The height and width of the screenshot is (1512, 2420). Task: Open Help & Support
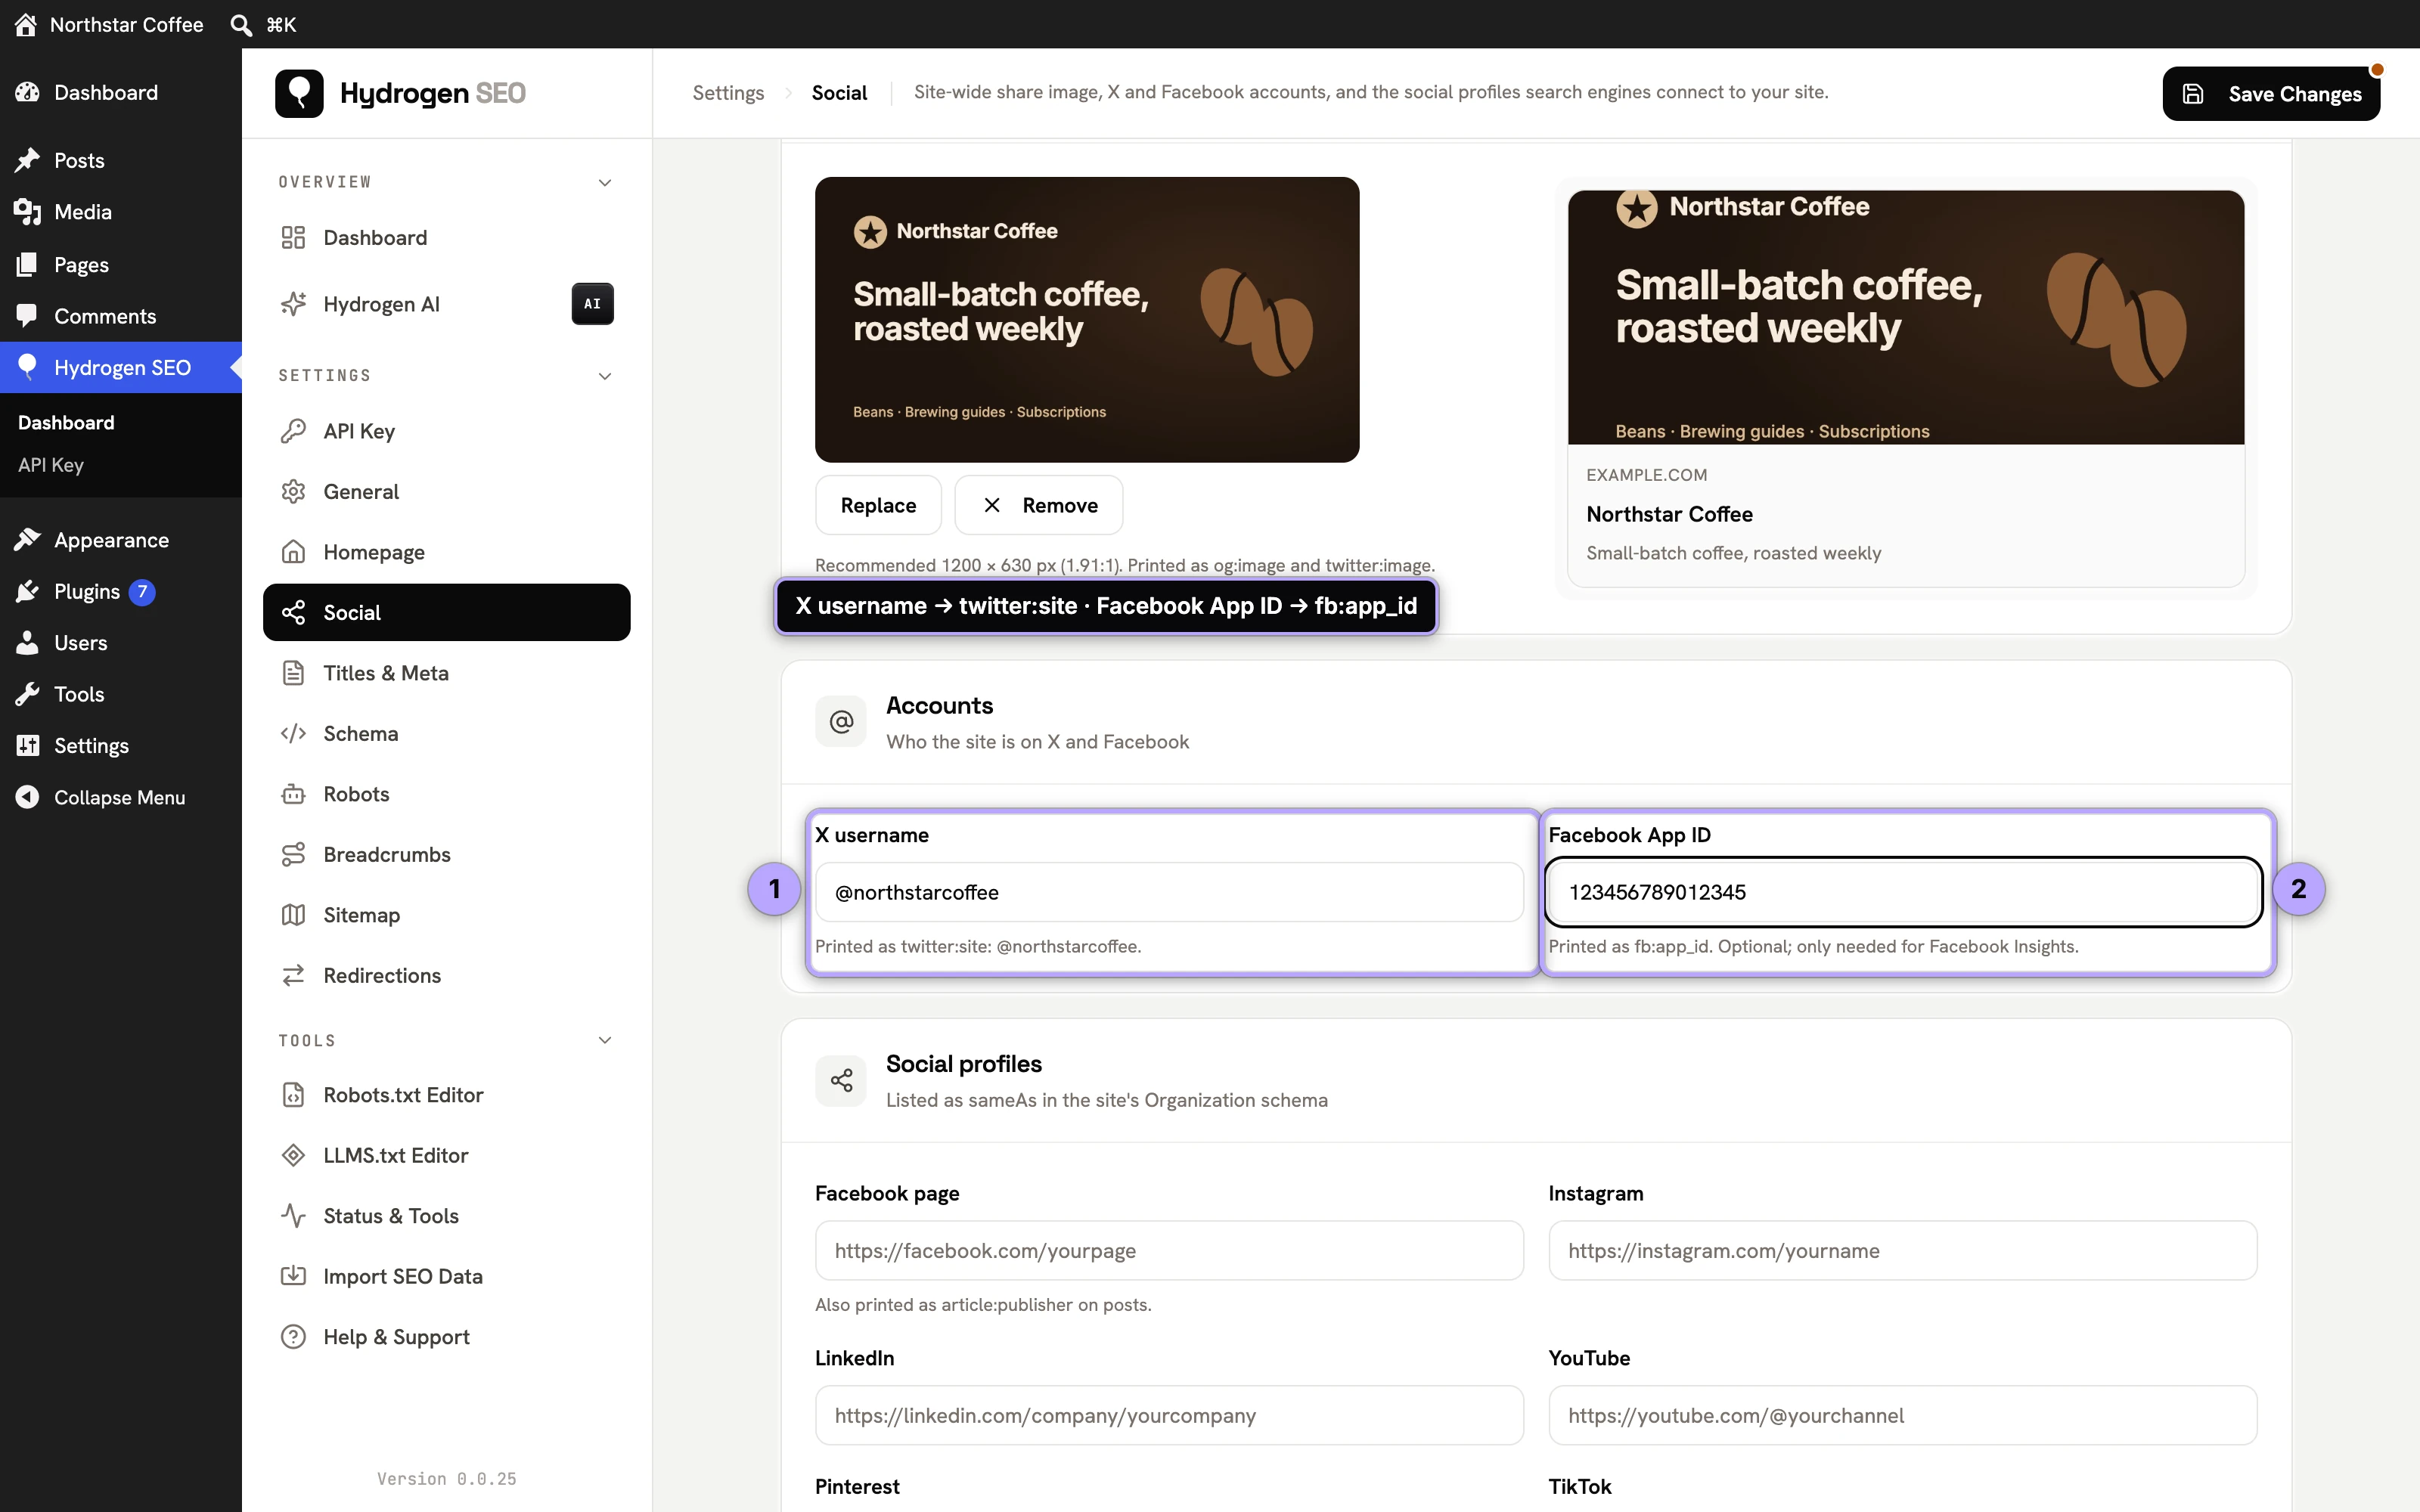(x=446, y=1337)
